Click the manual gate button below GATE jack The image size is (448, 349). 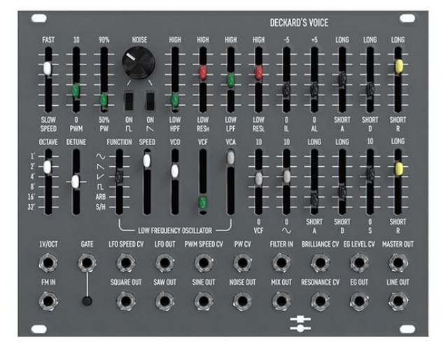(87, 301)
